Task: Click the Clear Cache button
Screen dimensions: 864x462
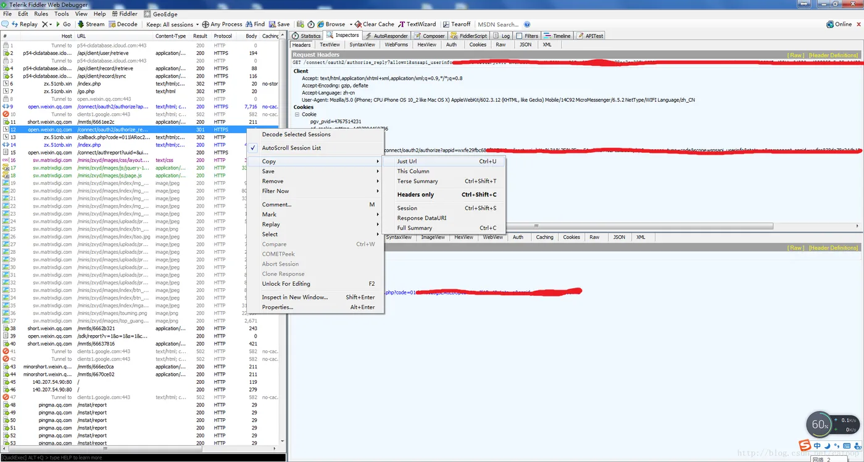Action: 375,25
